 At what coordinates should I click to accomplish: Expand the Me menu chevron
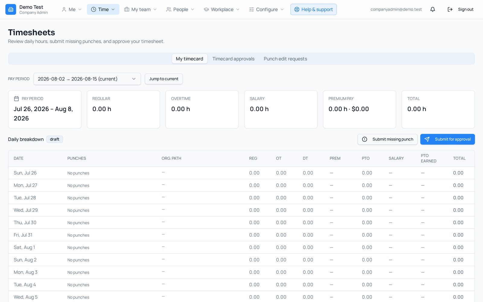tap(80, 9)
